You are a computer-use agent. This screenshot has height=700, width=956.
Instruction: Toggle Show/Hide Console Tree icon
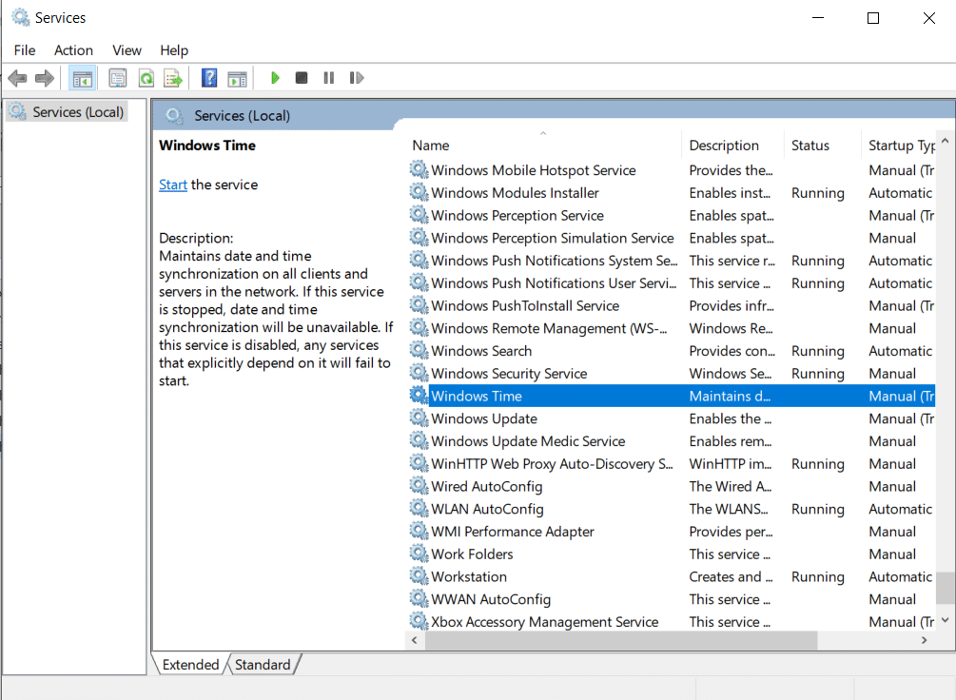pyautogui.click(x=83, y=78)
